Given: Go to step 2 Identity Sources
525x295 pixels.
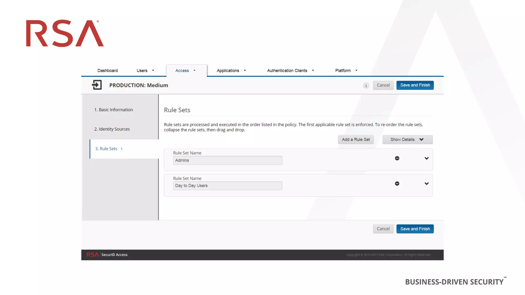Looking at the screenshot, I should tap(112, 129).
